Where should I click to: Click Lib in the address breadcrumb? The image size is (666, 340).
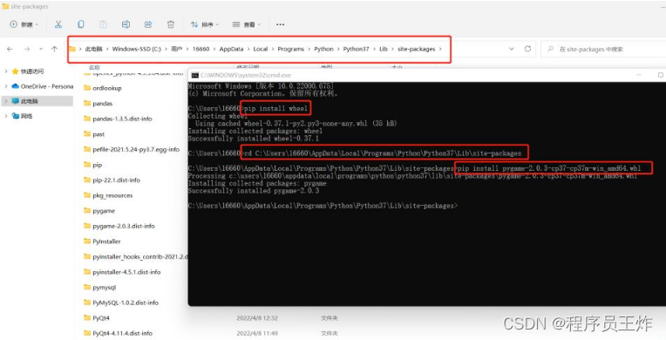384,50
